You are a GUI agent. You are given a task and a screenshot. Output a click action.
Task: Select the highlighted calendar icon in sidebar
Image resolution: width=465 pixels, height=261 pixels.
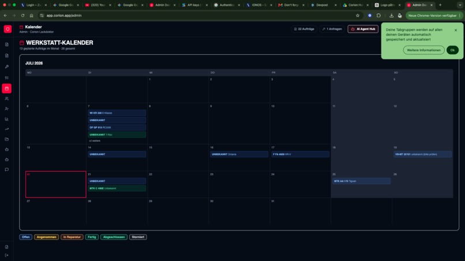[x=7, y=88]
